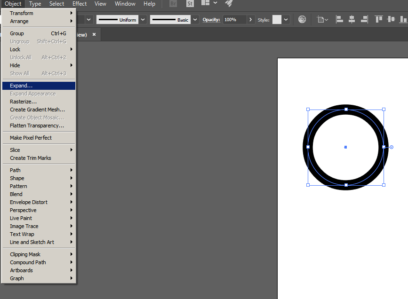Image resolution: width=408 pixels, height=299 pixels.
Task: Click Horizontal Align Left icon
Action: click(339, 20)
